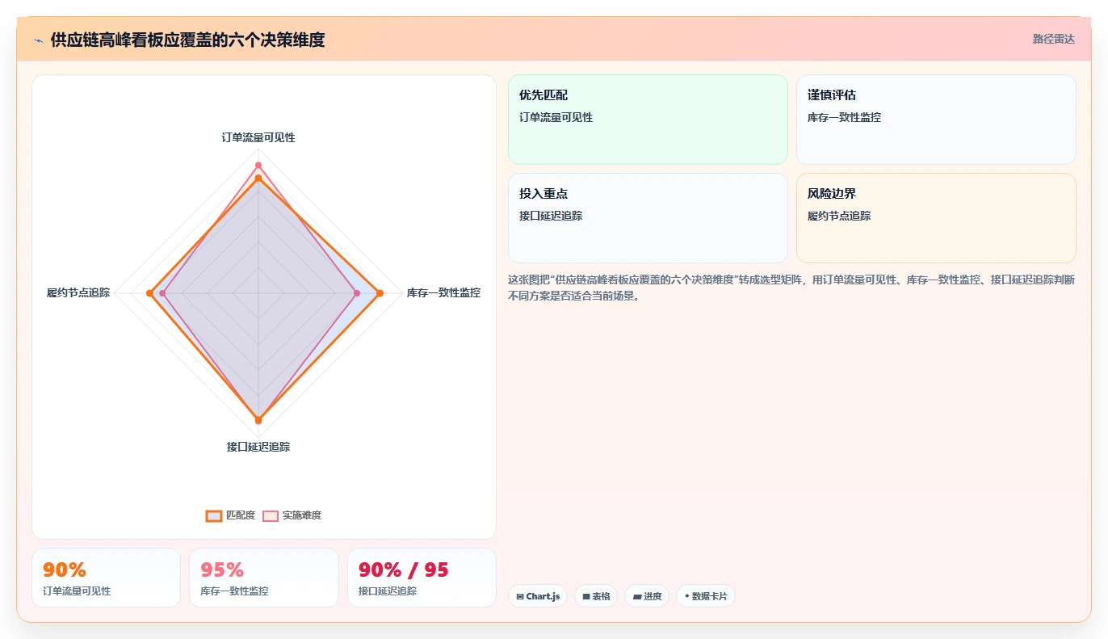Viewport: 1108px width, 639px height.
Task: Click 库存一致性监控 text in 谨慎评估 card
Action: 844,117
